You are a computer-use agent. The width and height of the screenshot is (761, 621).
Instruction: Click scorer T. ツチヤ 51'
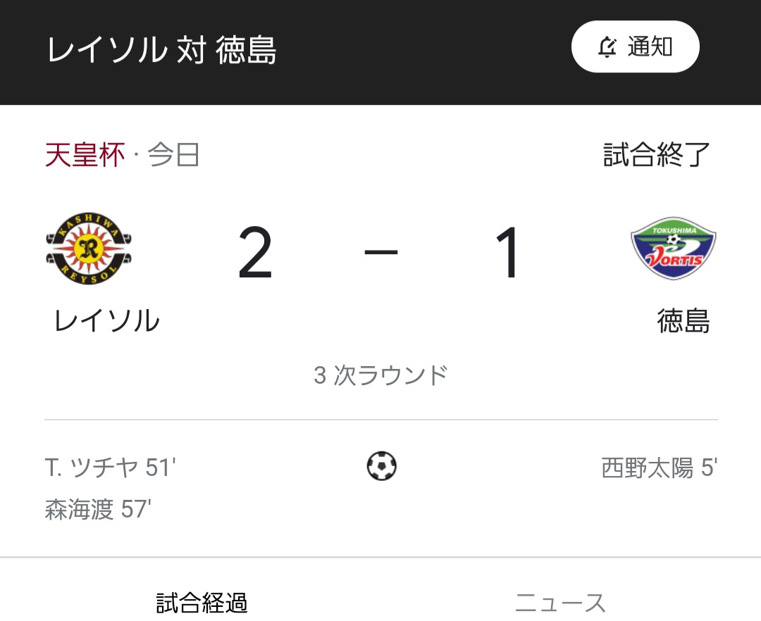coord(110,468)
